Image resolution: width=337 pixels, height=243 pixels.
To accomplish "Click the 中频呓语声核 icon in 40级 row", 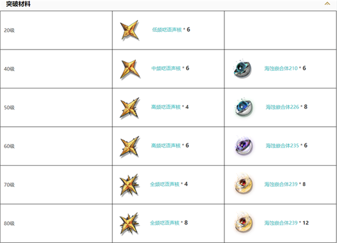I will coord(129,68).
